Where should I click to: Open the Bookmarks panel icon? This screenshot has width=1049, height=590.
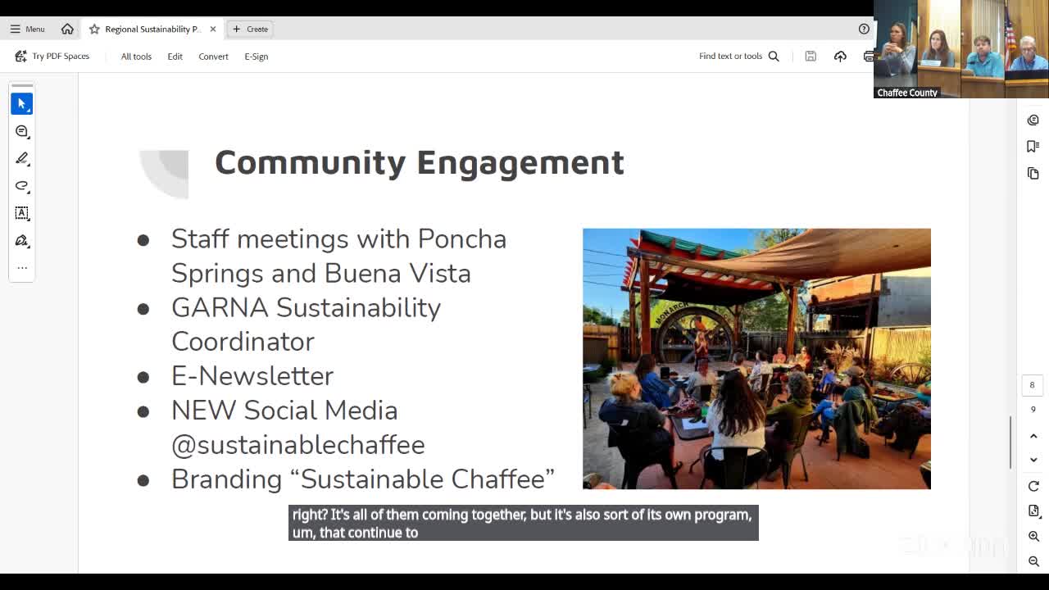click(x=1033, y=147)
